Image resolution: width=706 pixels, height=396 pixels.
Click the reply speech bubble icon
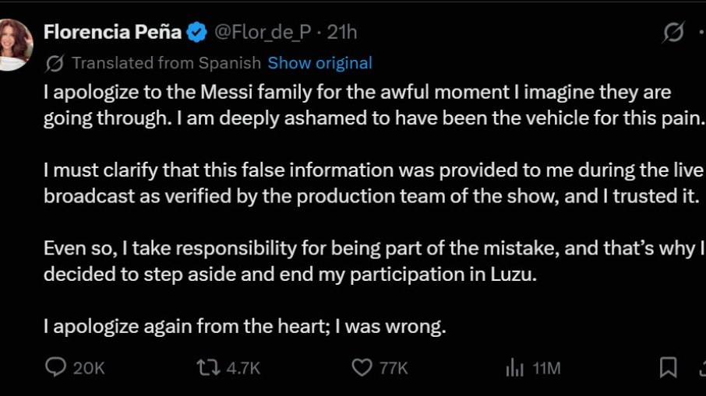click(56, 367)
